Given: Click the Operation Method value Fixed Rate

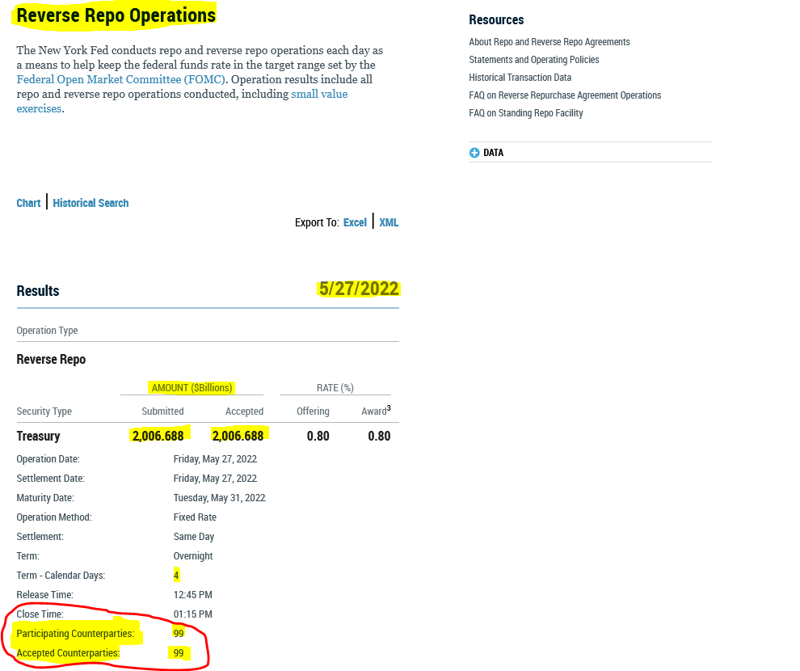Looking at the screenshot, I should pyautogui.click(x=195, y=517).
